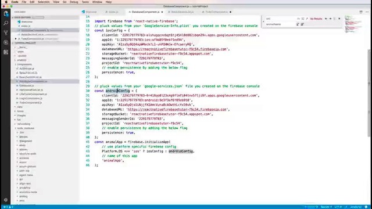Click the unsaved dot on TodoComponent.js tab
372x209 pixels.
(230, 12)
